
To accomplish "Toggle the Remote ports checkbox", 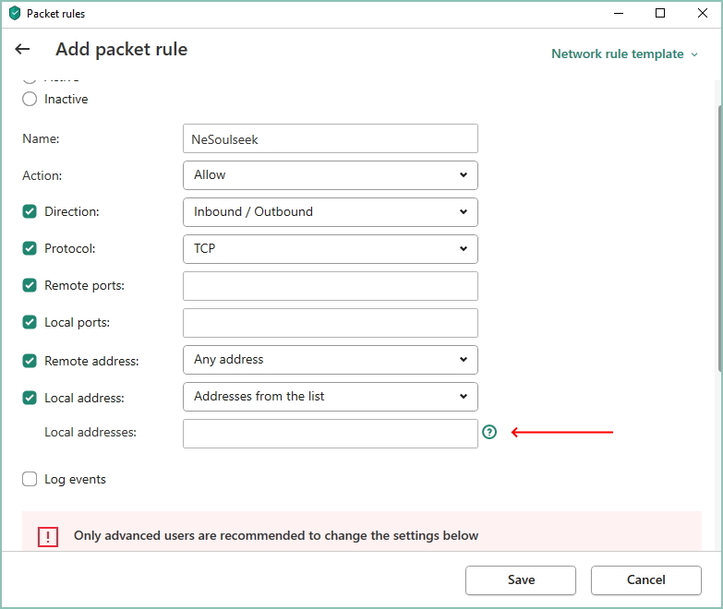I will (30, 285).
